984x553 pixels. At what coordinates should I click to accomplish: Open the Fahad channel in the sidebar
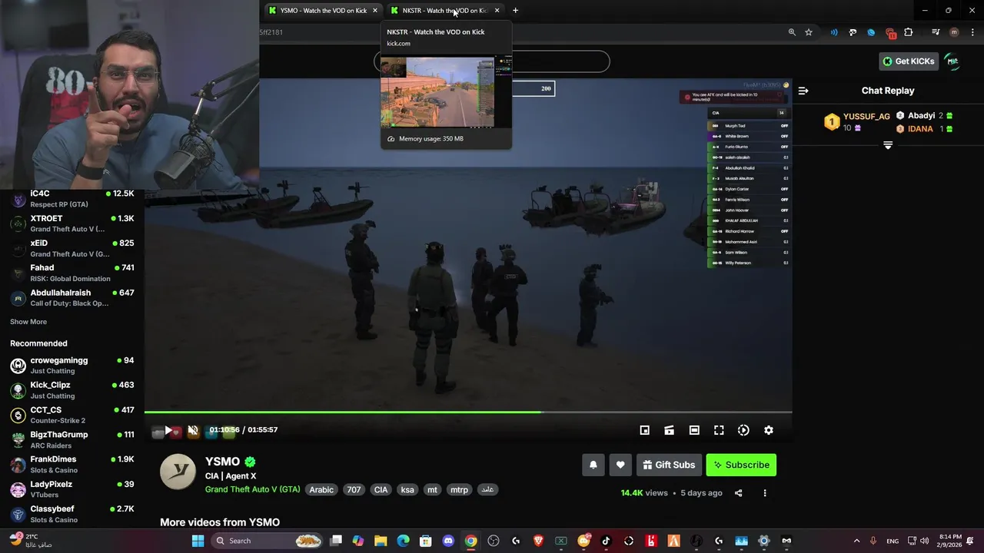72,273
